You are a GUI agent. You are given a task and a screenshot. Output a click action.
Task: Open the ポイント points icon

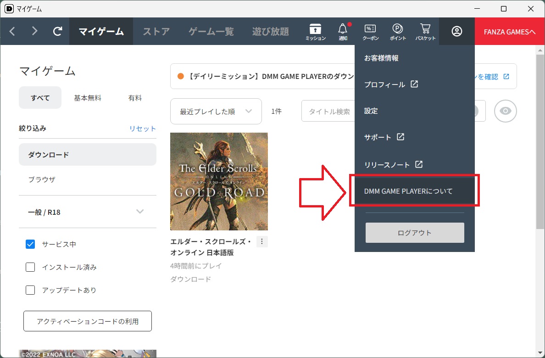pos(398,32)
